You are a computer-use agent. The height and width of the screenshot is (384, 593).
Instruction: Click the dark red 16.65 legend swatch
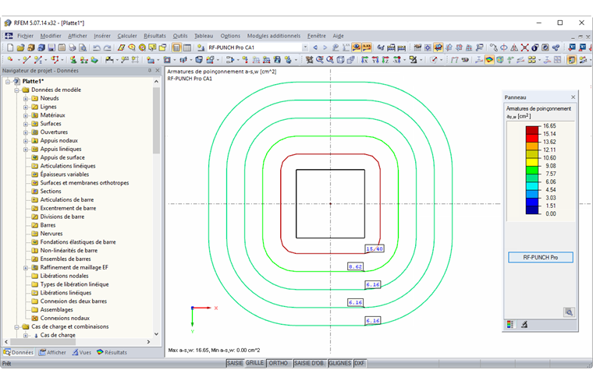pos(531,130)
